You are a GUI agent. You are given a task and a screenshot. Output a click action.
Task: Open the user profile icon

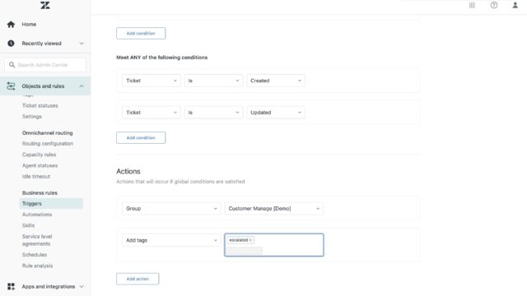[x=515, y=5]
